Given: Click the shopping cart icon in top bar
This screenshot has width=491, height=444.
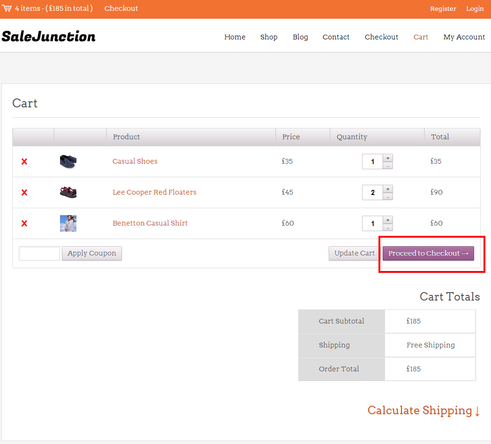Looking at the screenshot, I should coord(7,8).
